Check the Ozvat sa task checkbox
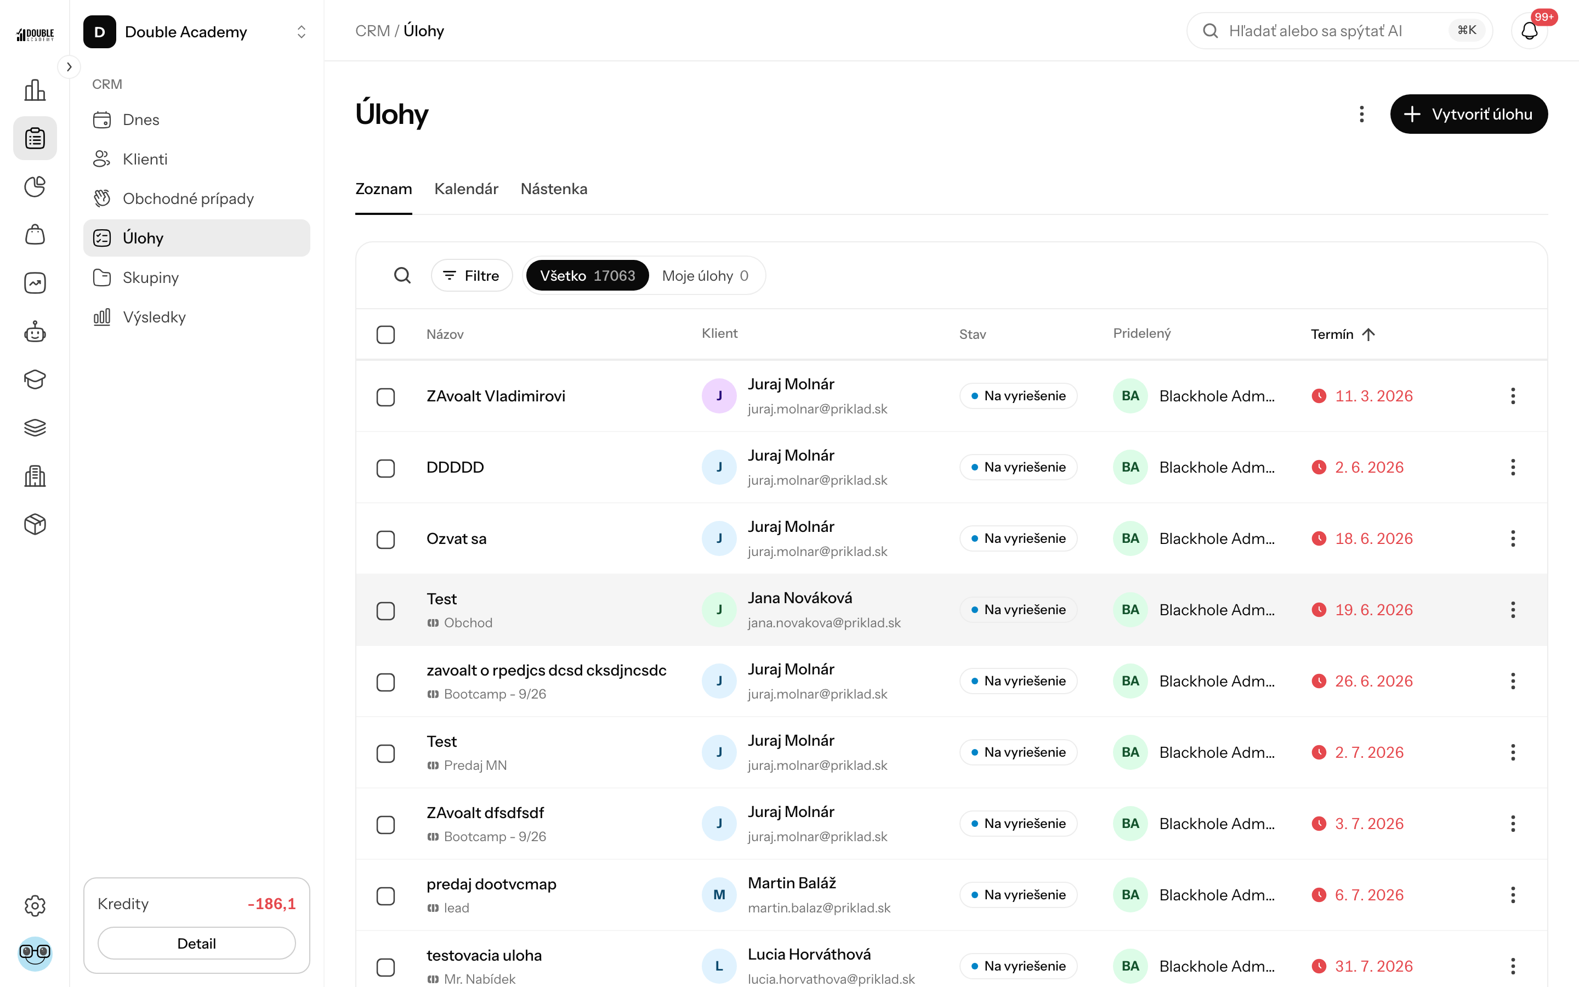The height and width of the screenshot is (987, 1579). point(385,539)
